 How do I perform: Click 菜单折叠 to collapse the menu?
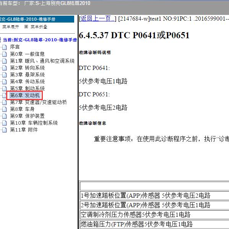(39, 27)
